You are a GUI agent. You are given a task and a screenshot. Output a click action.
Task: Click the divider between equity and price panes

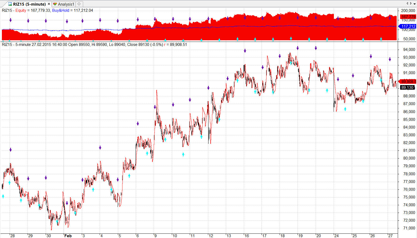199,41
